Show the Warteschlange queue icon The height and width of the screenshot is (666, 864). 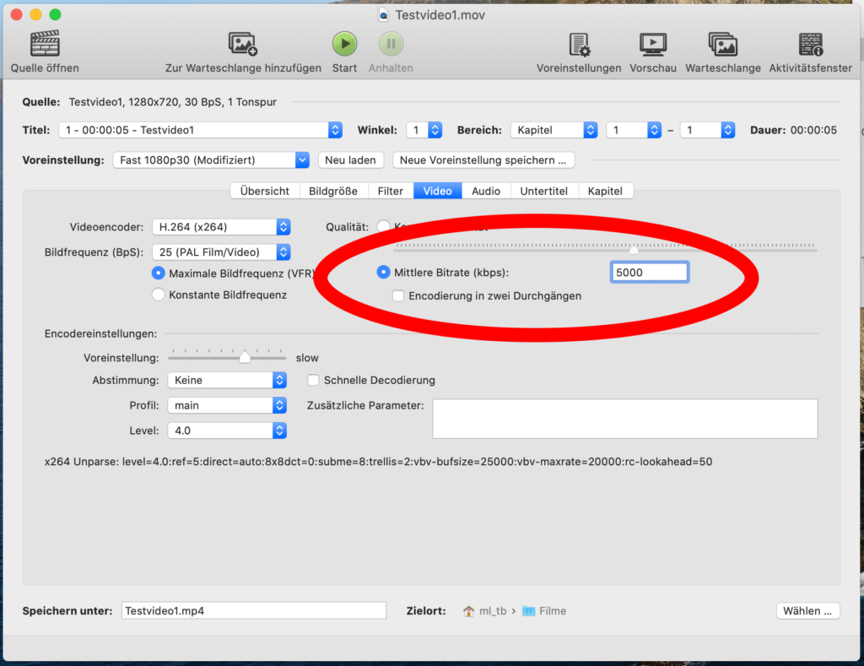point(722,45)
